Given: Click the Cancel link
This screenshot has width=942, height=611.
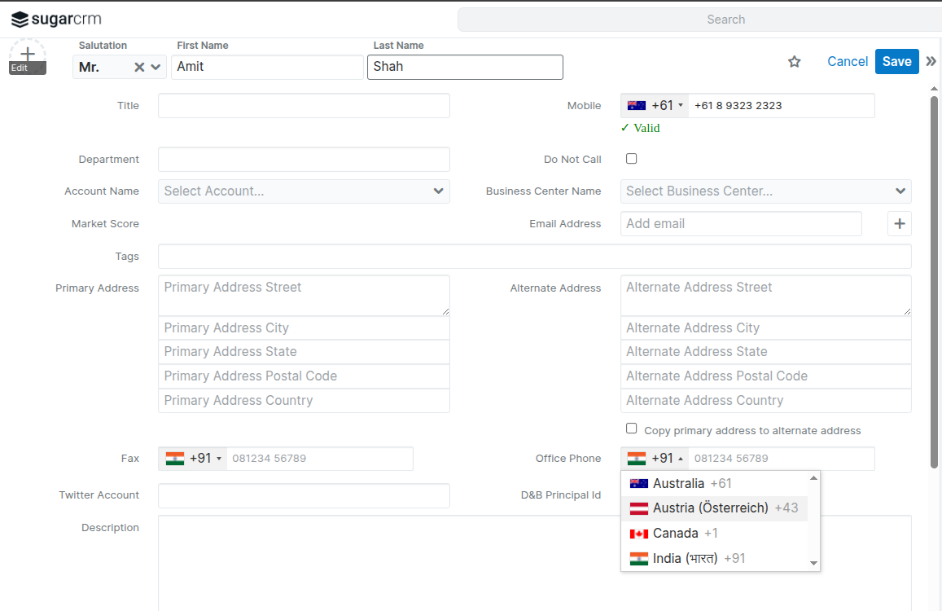Looking at the screenshot, I should click(x=848, y=62).
